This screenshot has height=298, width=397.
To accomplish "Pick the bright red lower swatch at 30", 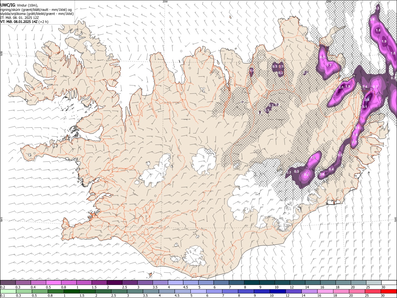I will [389, 291].
